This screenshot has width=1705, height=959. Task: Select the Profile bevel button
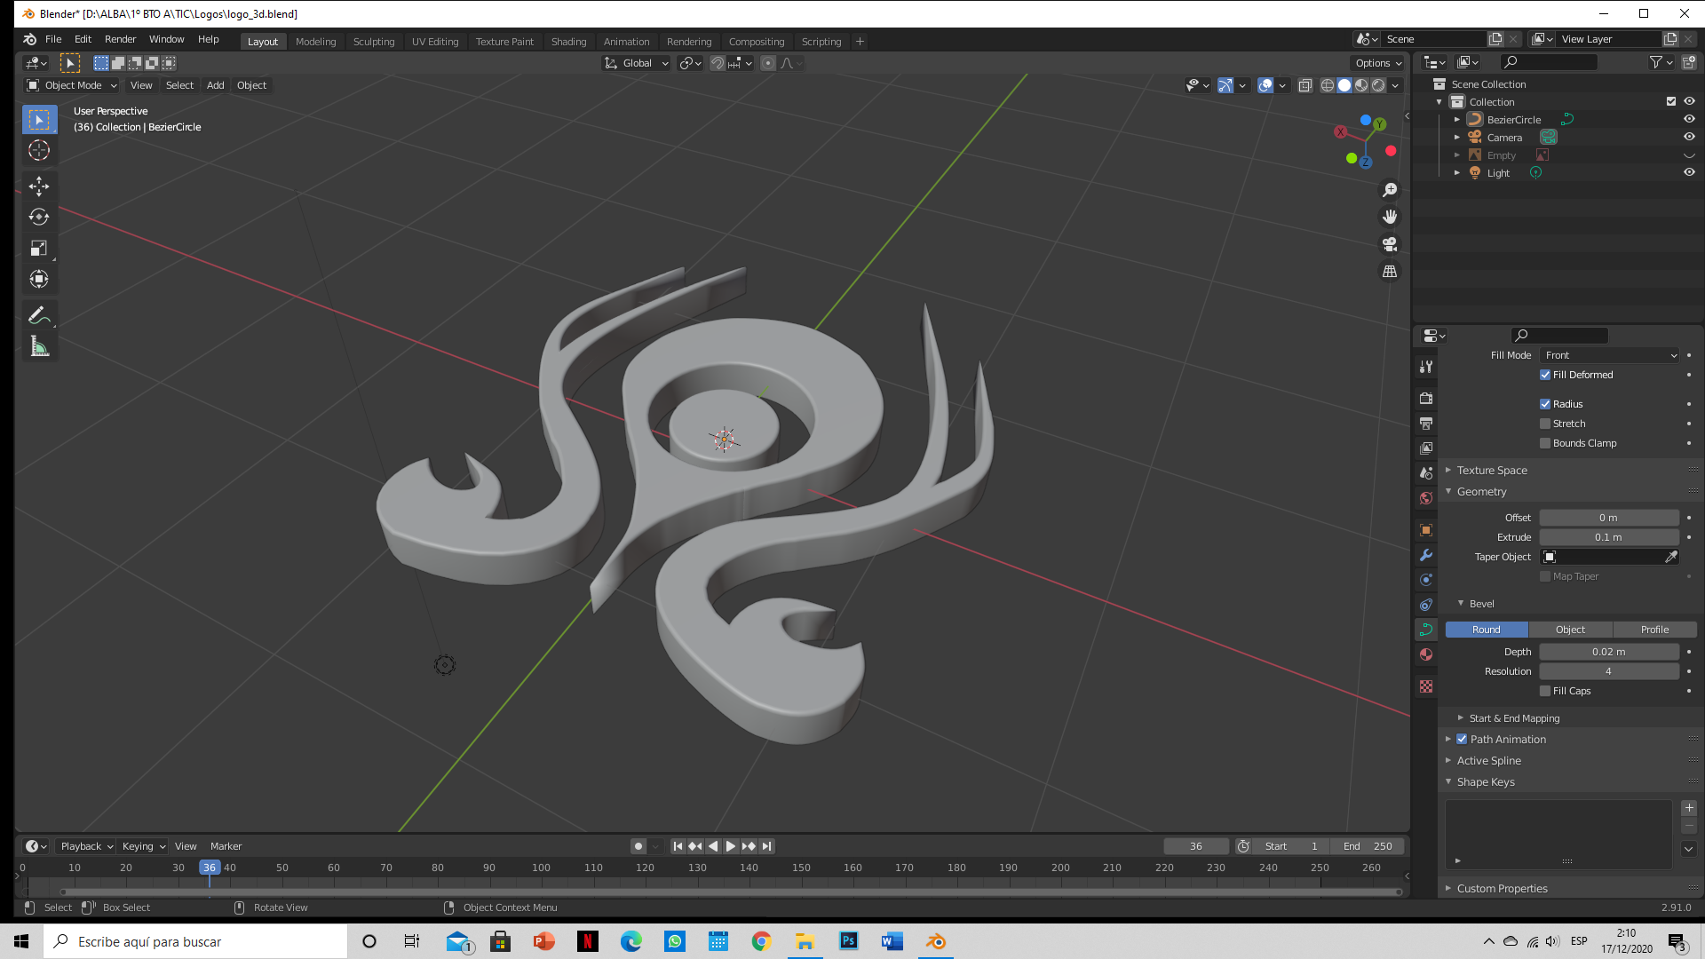tap(1653, 630)
